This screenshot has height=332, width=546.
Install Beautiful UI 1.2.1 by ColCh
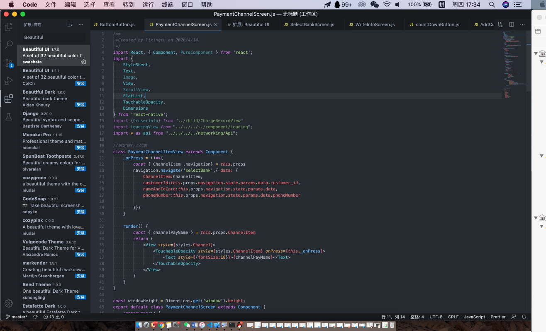click(80, 84)
